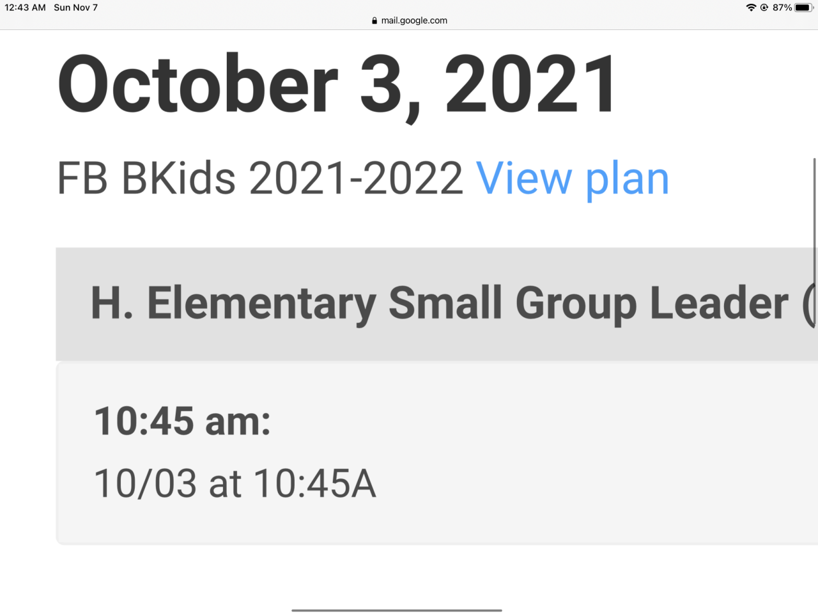Screen dimensions: 818x614
Task: Tap the Sun Nov 7 date
Action: point(75,8)
